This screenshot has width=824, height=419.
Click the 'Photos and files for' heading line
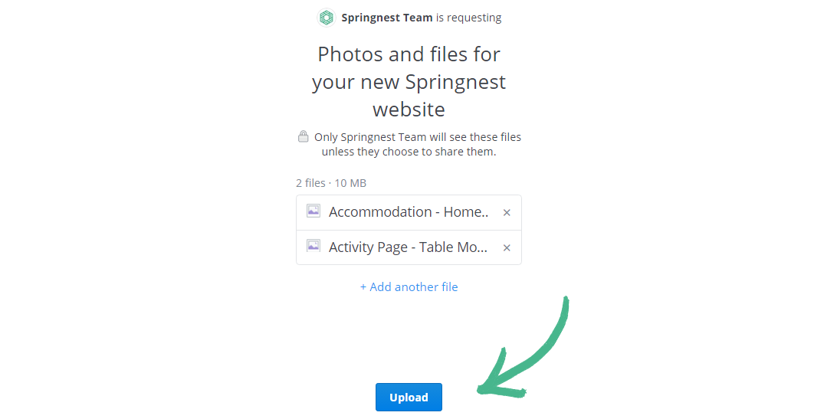(x=409, y=54)
